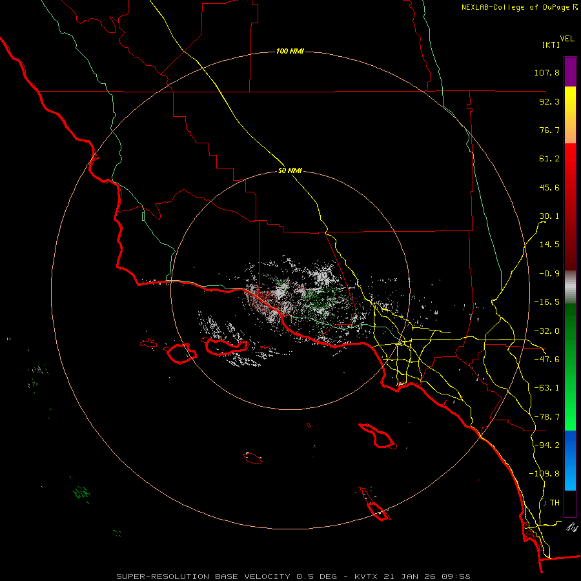Select the blue segment of color bar

[570, 460]
